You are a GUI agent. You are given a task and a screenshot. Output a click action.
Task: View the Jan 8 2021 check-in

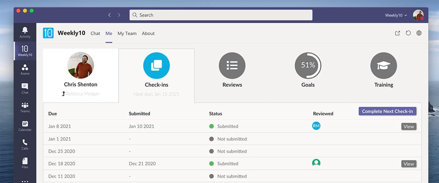click(409, 127)
